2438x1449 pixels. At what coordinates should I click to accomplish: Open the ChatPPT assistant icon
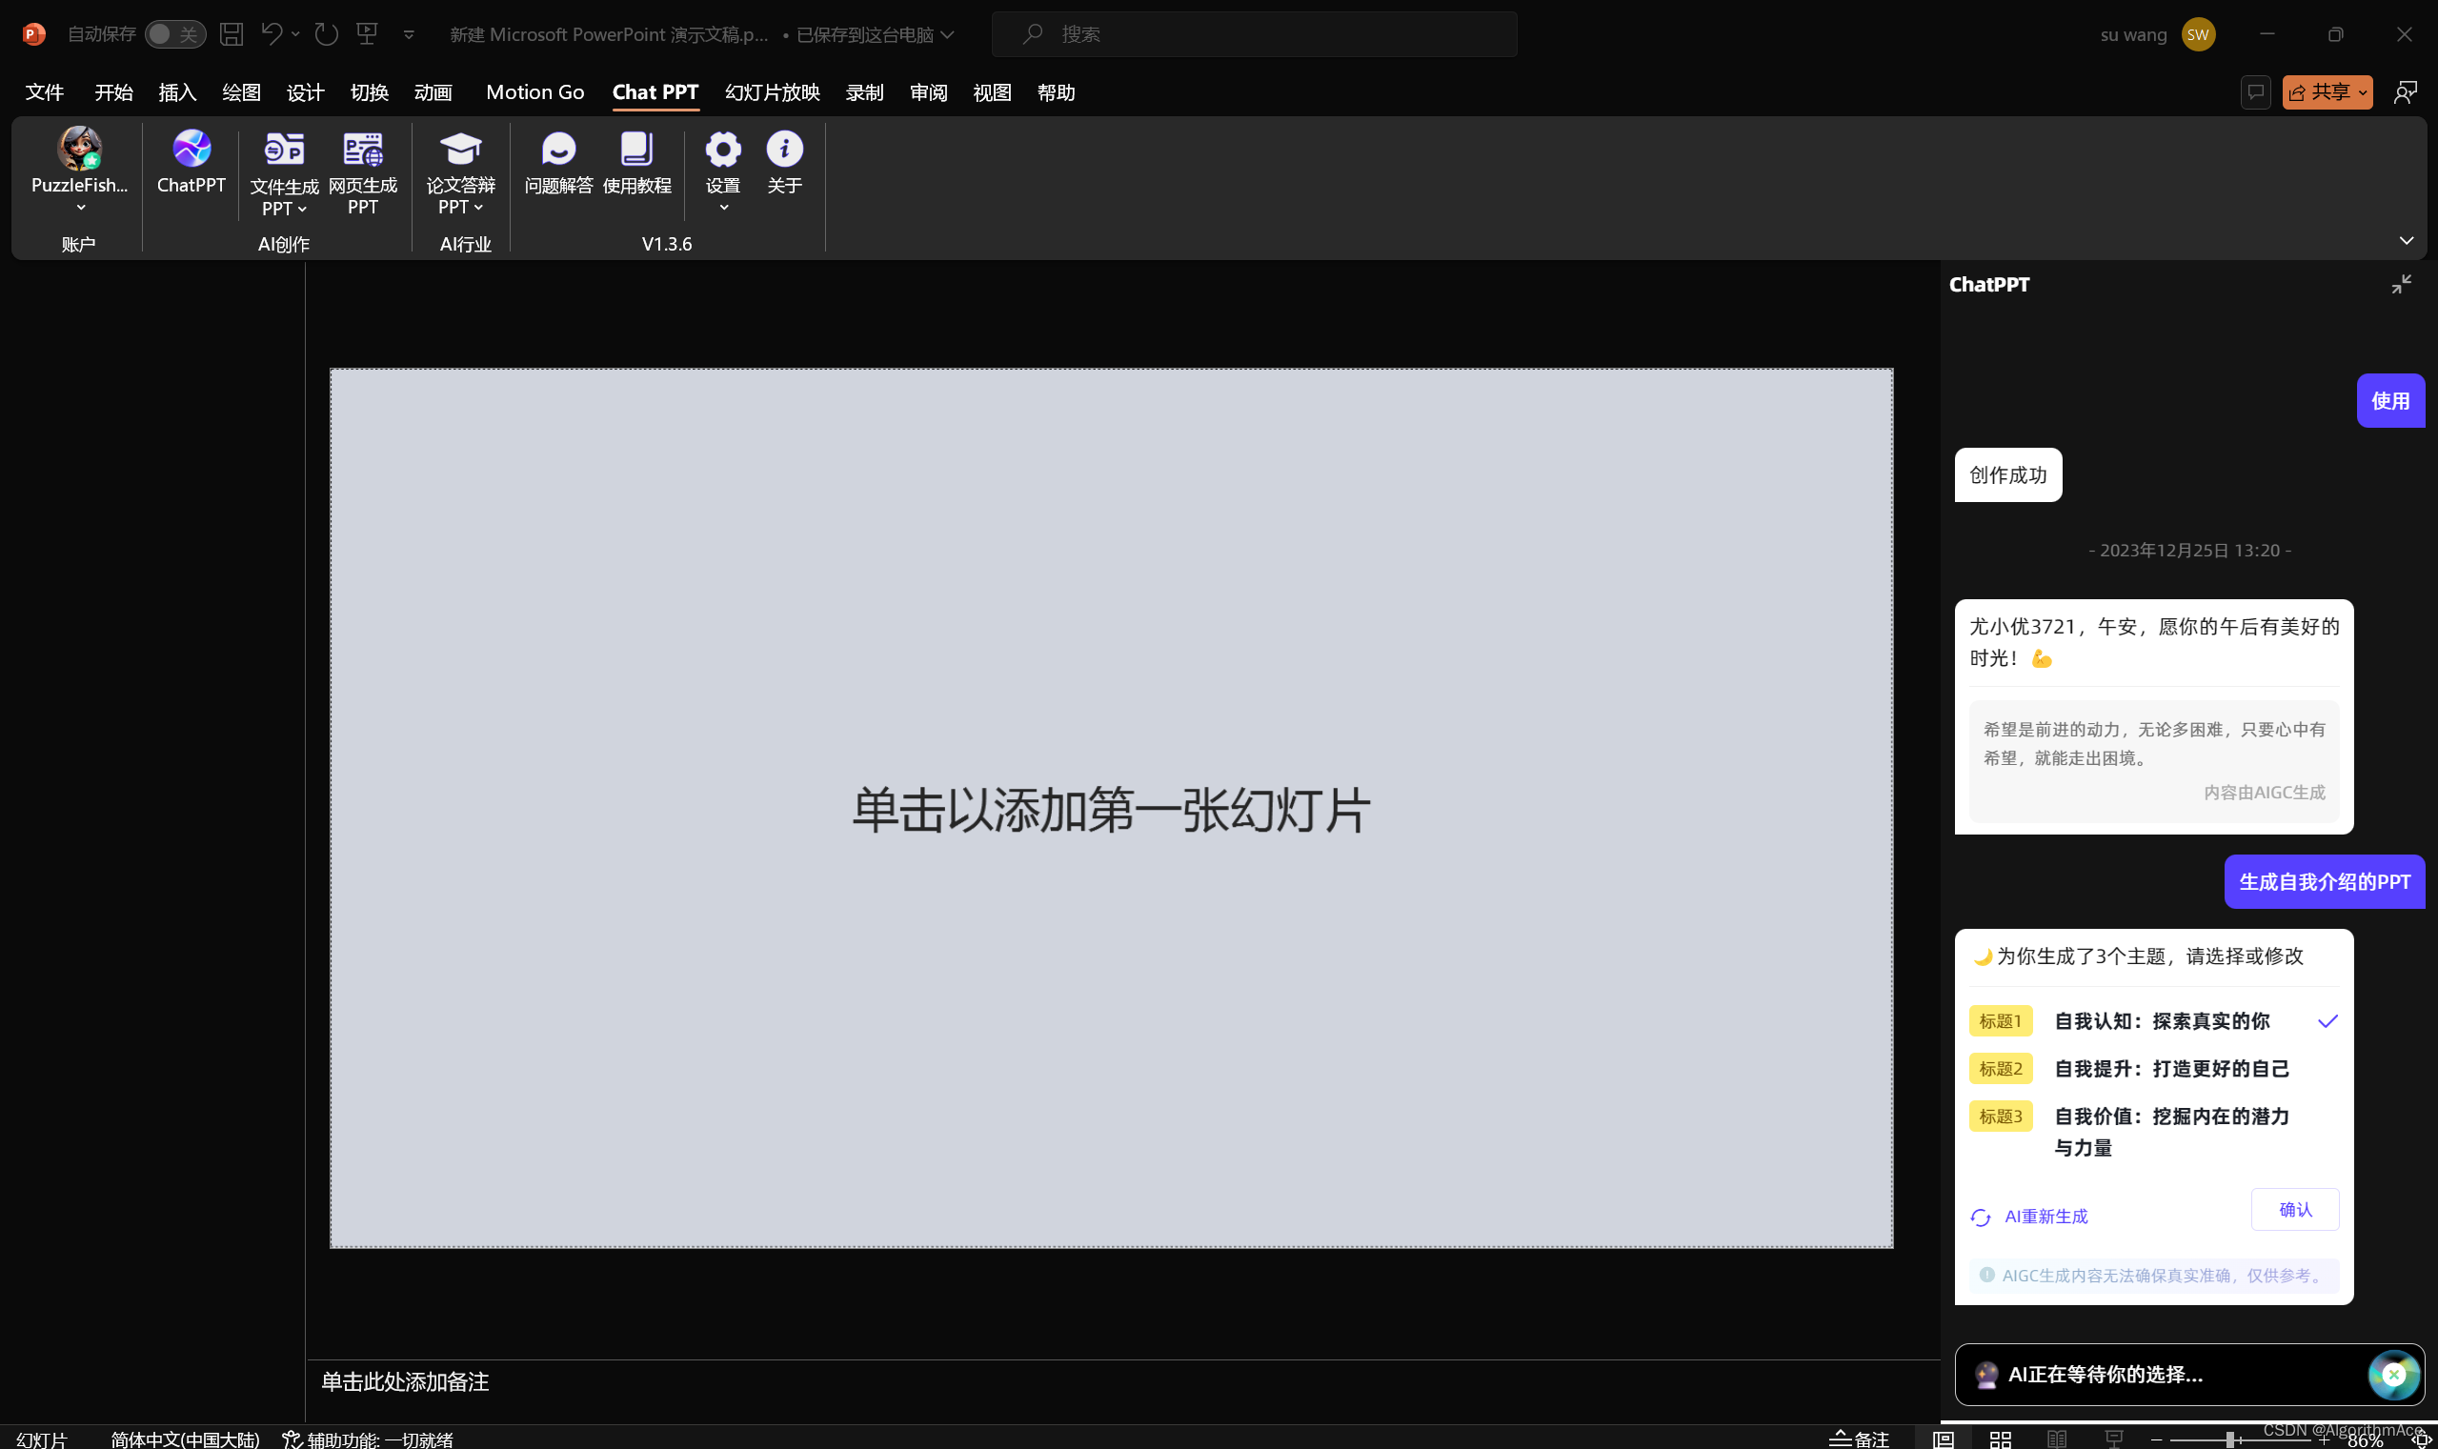tap(191, 150)
